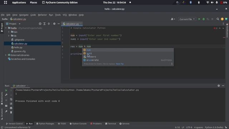
Task: Go to next highlighted error arrow
Action: coord(223,28)
